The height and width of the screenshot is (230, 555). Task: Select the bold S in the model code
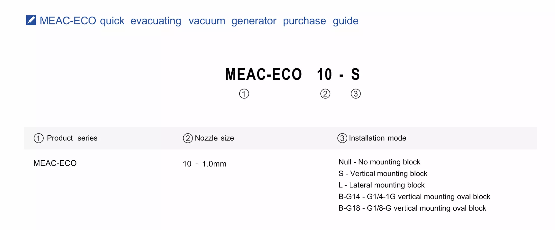pyautogui.click(x=355, y=74)
